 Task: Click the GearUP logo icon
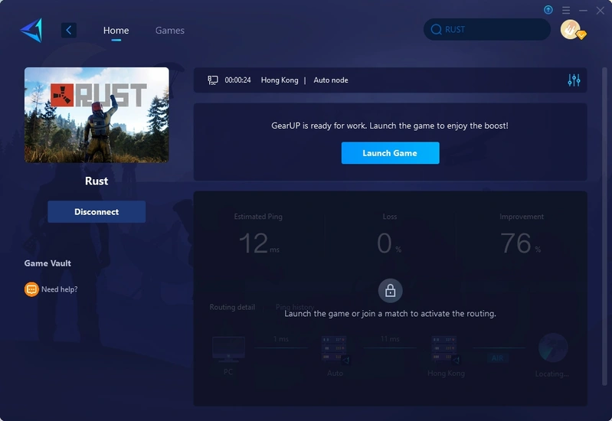pyautogui.click(x=31, y=31)
